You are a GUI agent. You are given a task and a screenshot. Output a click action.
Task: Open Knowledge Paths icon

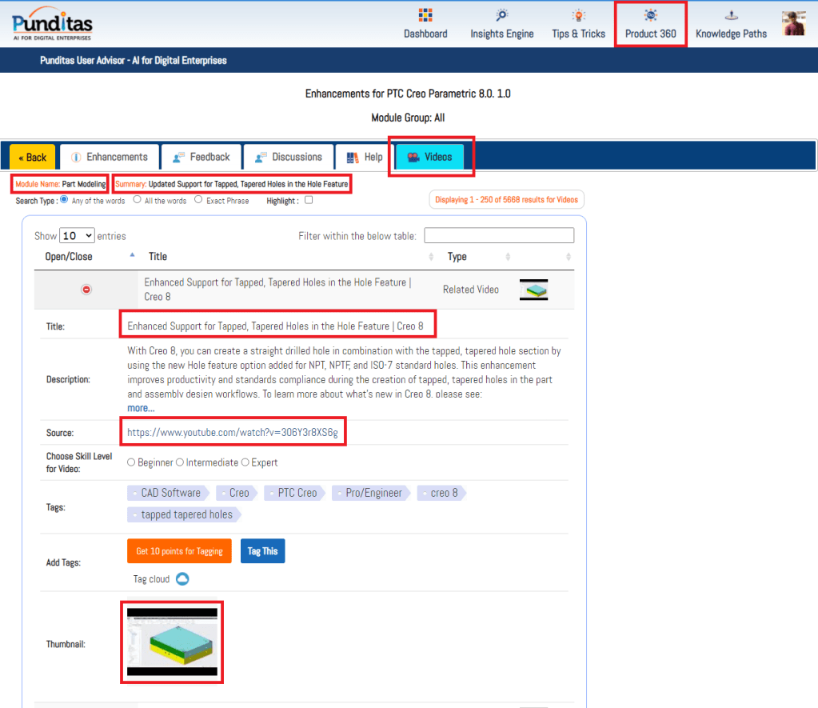point(730,15)
